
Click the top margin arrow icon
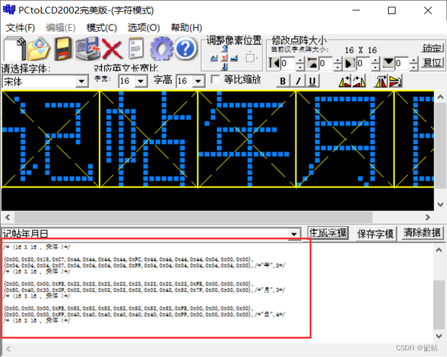pos(313,63)
